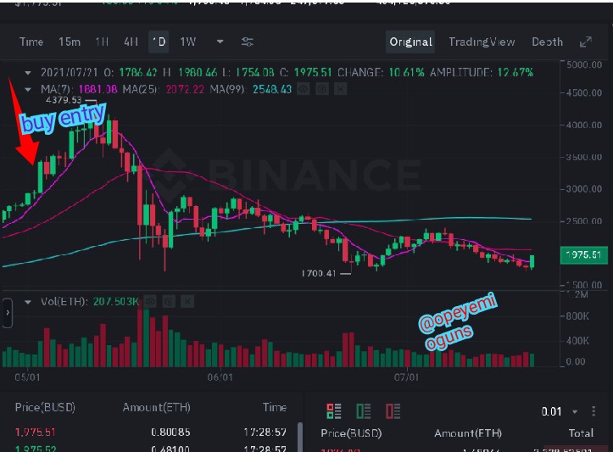Switch to the 4H interval

131,42
